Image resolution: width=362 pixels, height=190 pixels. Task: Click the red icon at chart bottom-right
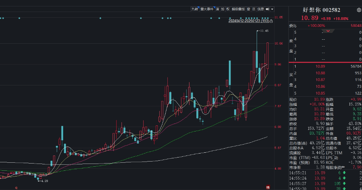tap(268, 187)
